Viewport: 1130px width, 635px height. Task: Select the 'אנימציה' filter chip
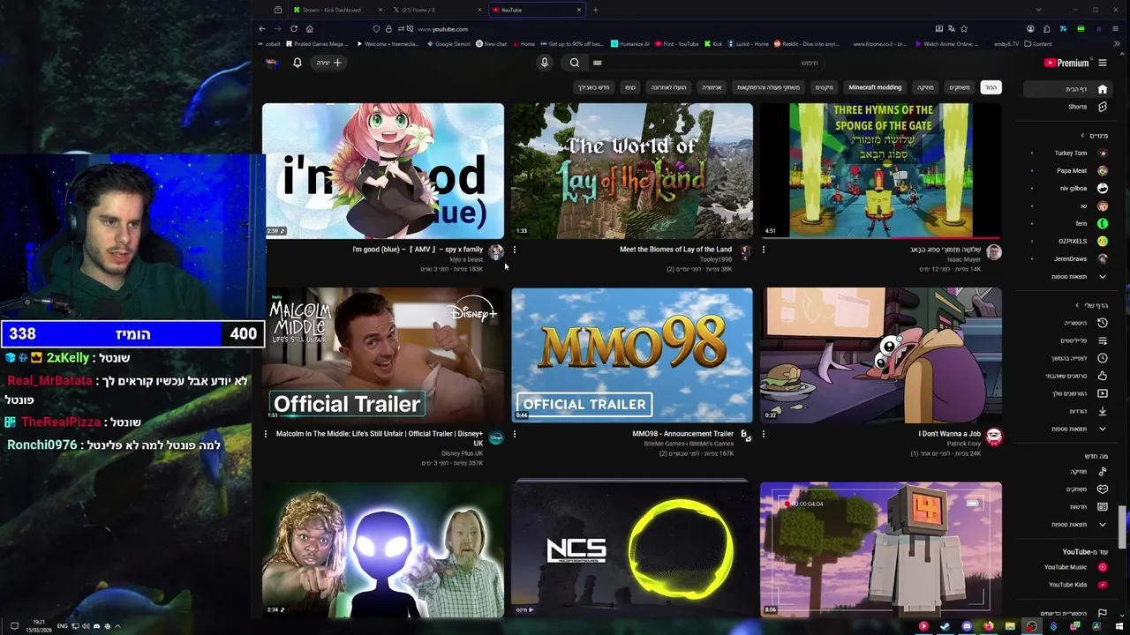(x=712, y=87)
